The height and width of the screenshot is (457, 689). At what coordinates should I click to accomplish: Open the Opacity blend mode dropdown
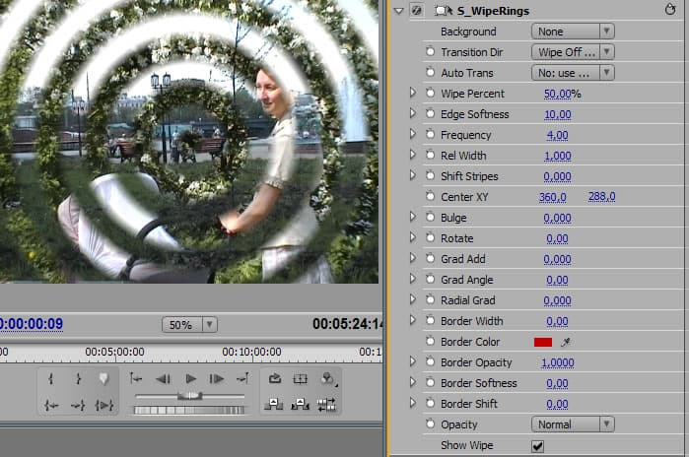click(x=573, y=424)
